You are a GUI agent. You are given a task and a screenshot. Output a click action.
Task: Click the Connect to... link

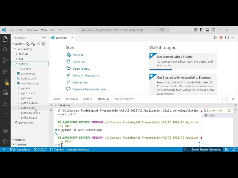(80, 82)
